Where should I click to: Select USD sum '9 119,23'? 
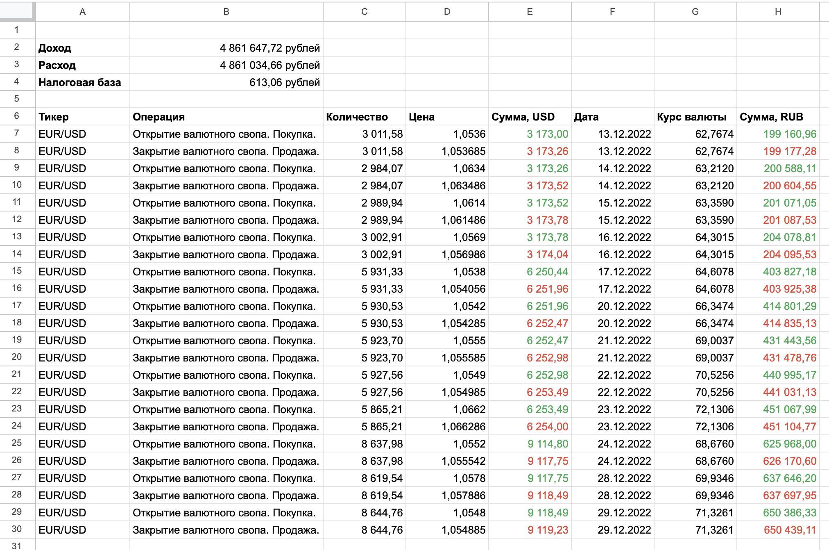(x=530, y=530)
